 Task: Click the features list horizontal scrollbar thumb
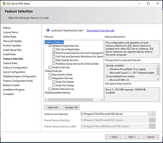tap(70, 100)
